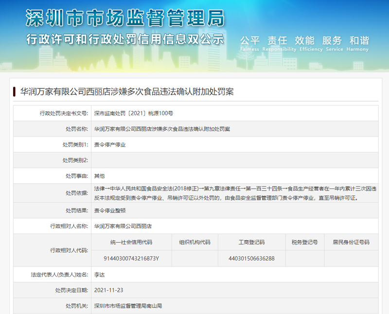The height and width of the screenshot is (314, 389).
Task: Click the 效能 Efficiency slogan text
Action: pyautogui.click(x=311, y=43)
